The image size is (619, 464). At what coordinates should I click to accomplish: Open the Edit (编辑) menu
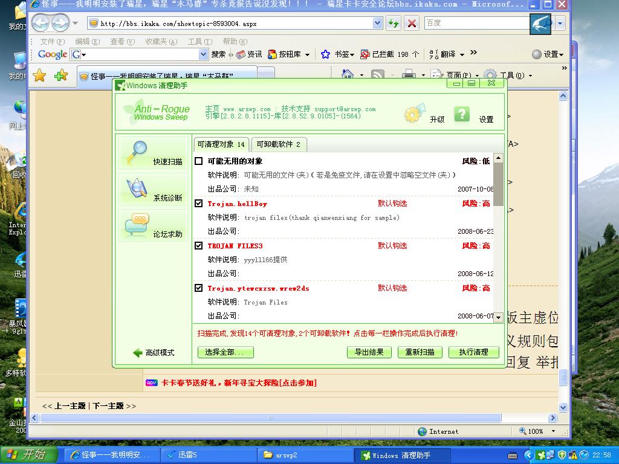pyautogui.click(x=87, y=42)
